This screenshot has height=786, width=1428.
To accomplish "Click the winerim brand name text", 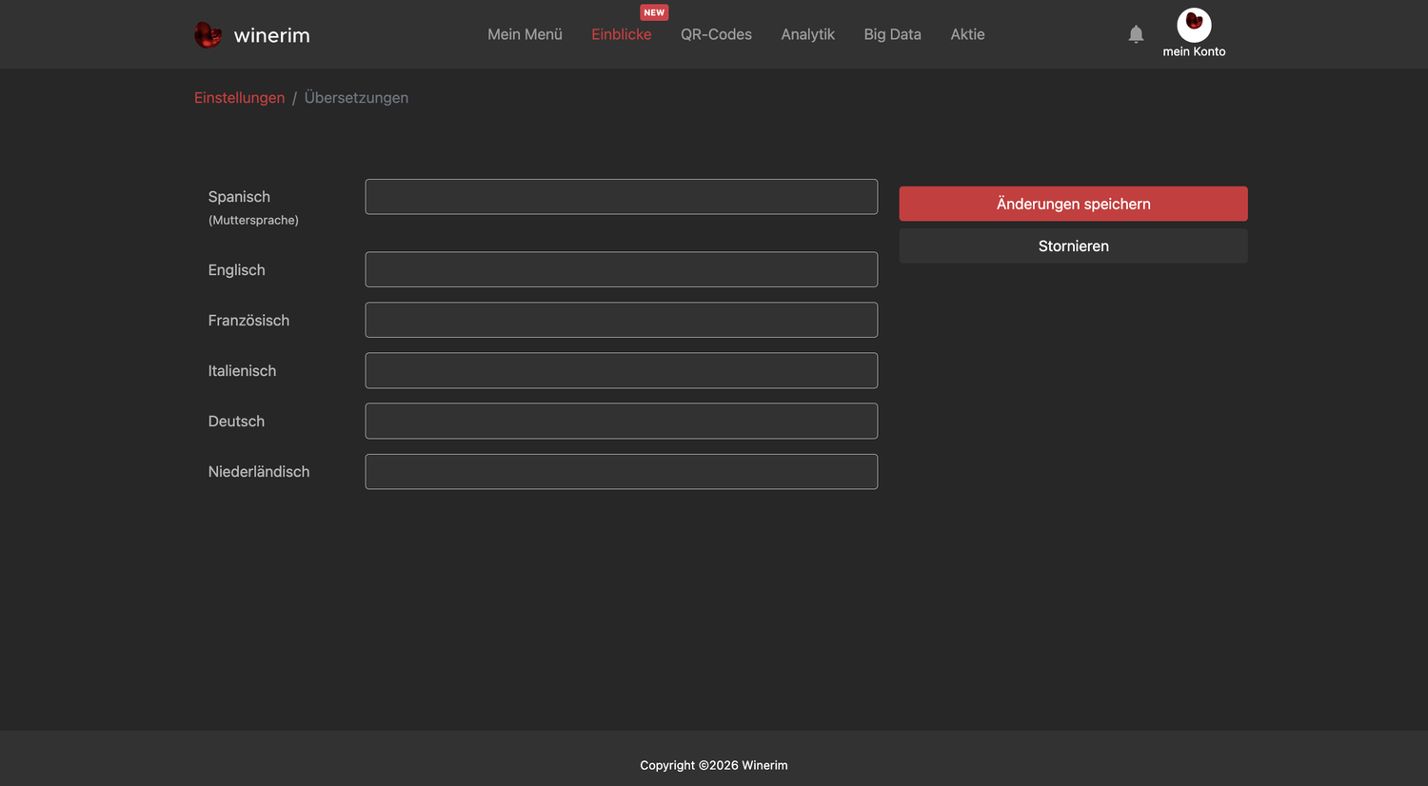I will [x=271, y=35].
